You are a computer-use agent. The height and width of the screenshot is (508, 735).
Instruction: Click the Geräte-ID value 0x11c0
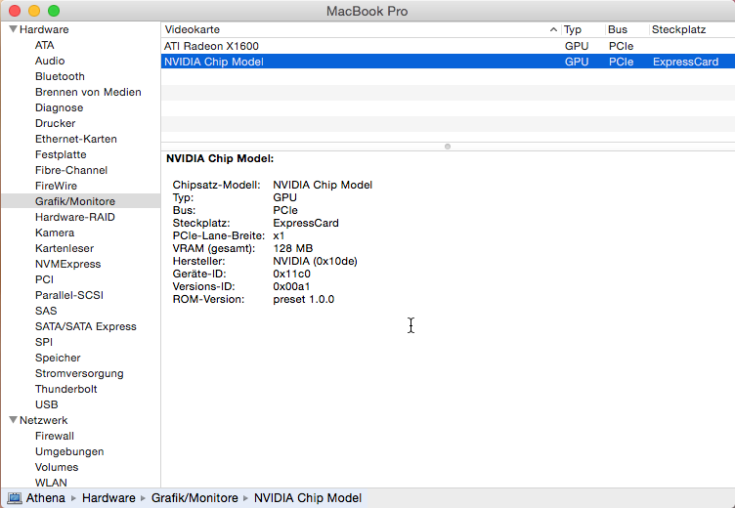click(x=291, y=274)
